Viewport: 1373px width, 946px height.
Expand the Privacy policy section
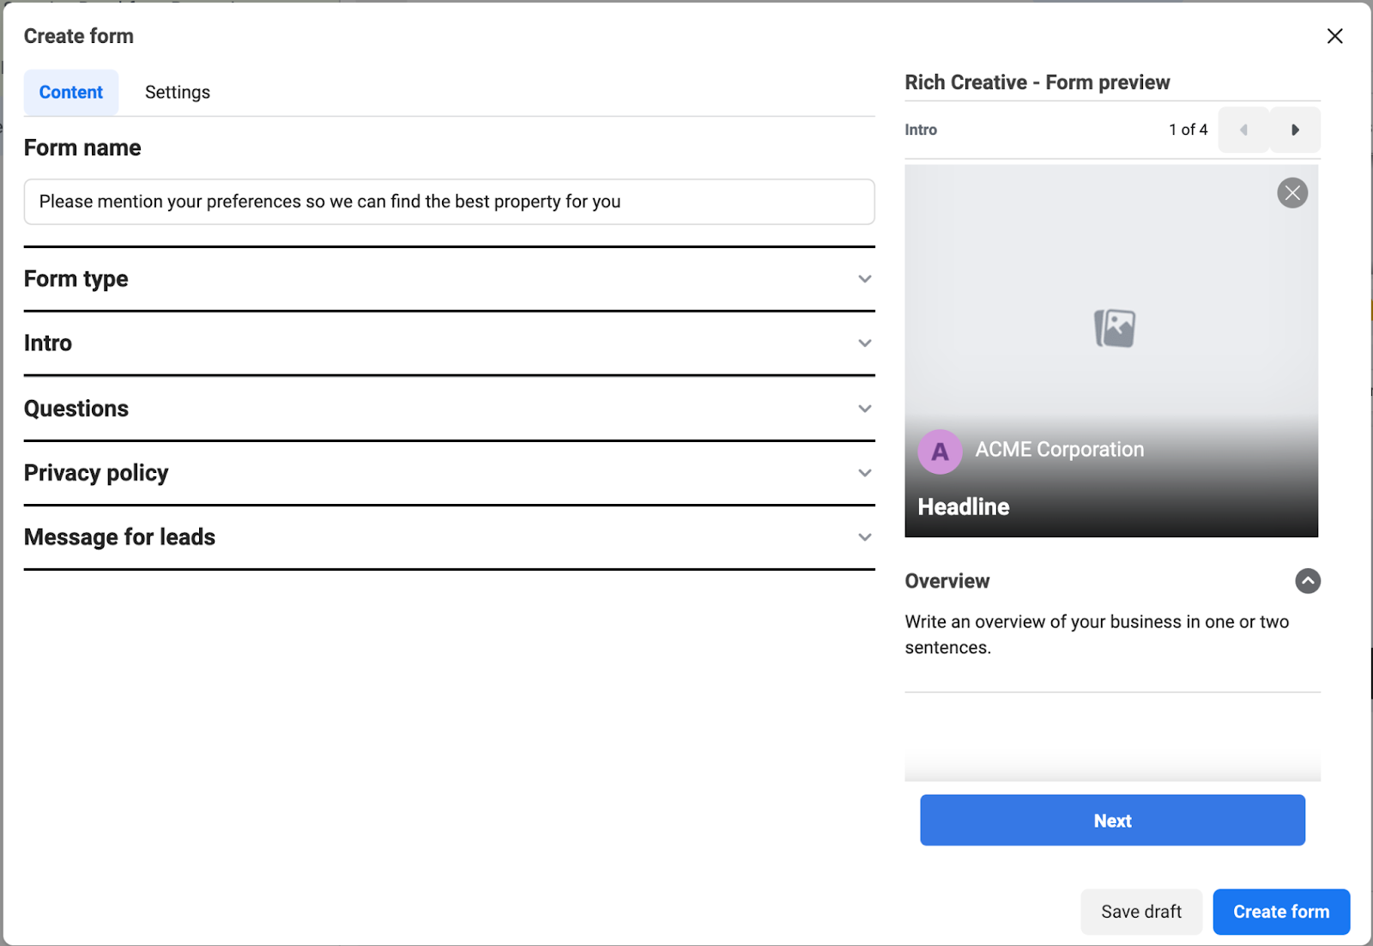coord(864,473)
